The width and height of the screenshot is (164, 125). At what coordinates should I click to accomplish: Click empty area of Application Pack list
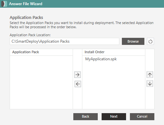(41, 82)
